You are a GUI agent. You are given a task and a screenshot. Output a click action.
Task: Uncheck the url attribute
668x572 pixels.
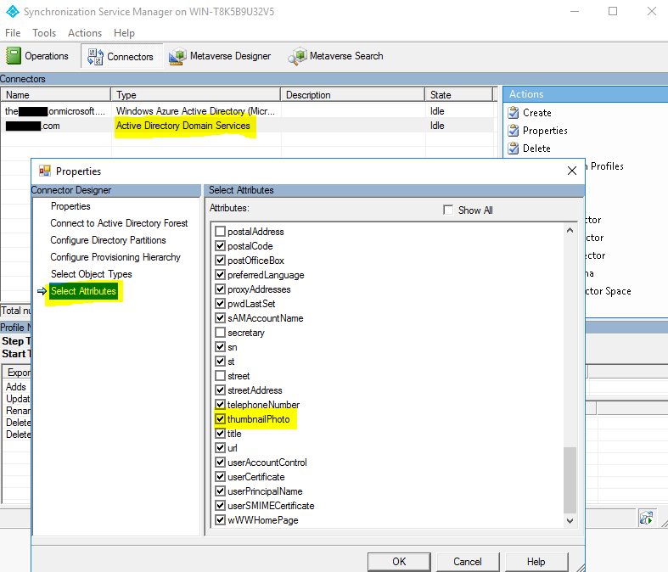[x=220, y=448]
